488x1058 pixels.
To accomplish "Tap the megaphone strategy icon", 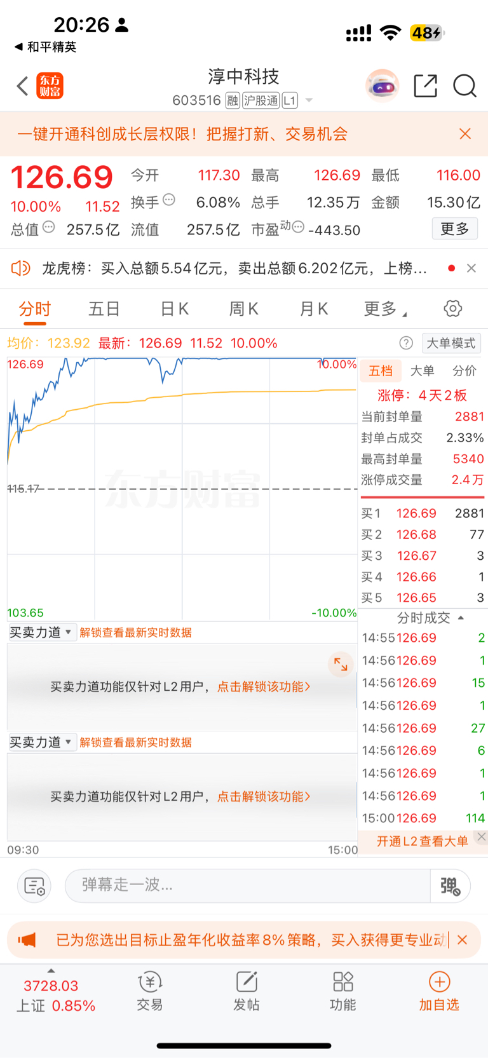I will pyautogui.click(x=27, y=940).
